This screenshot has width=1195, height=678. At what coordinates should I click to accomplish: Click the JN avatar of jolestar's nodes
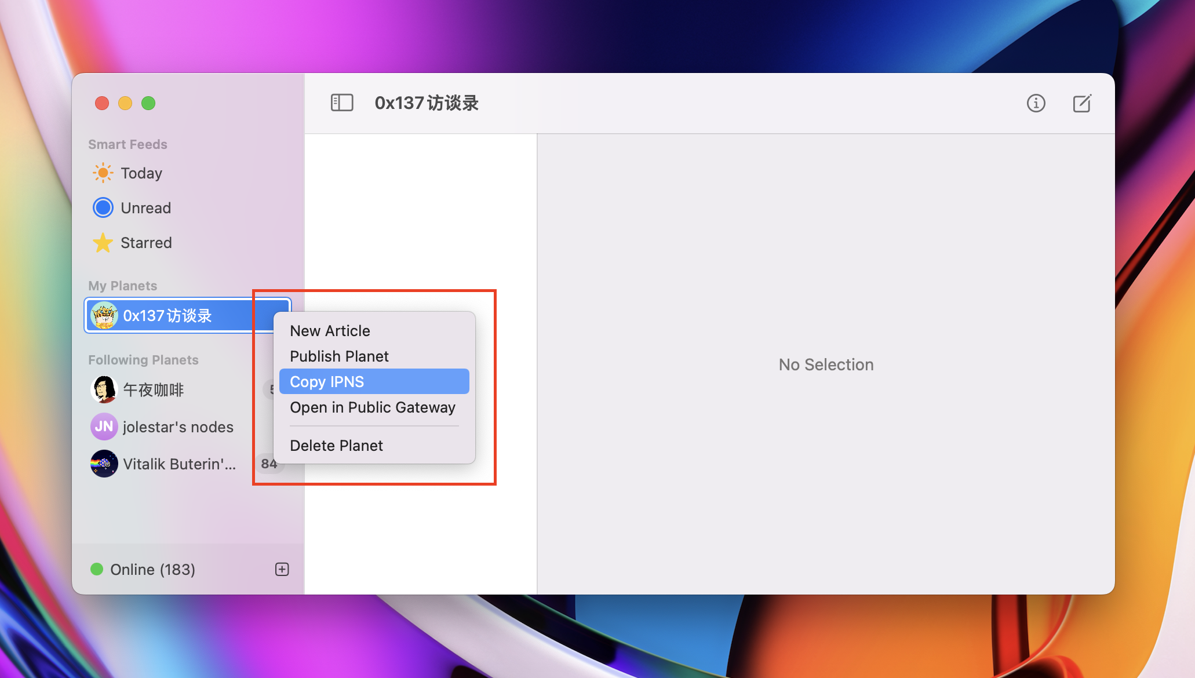tap(104, 427)
